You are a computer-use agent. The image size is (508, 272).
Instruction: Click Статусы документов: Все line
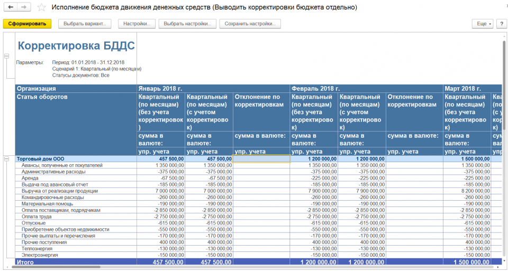pyautogui.click(x=80, y=76)
